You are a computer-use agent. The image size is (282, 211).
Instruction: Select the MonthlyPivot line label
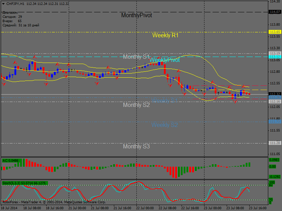(136, 15)
